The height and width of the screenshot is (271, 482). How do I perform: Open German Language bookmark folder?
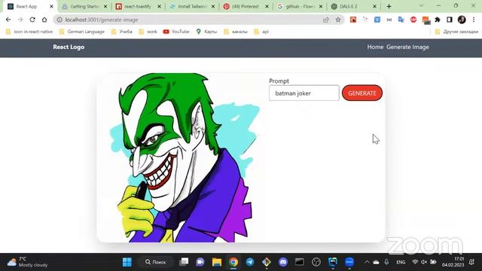(82, 32)
